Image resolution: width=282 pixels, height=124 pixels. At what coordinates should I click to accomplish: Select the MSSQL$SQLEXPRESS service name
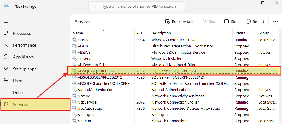pos(95,71)
